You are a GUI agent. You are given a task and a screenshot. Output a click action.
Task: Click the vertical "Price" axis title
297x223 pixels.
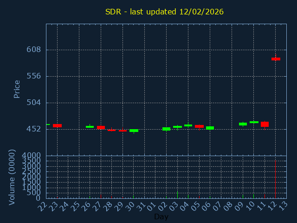coord(17,89)
